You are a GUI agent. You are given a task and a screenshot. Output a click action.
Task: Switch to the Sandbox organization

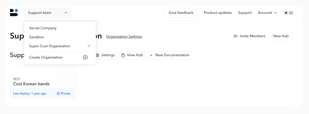tap(37, 37)
